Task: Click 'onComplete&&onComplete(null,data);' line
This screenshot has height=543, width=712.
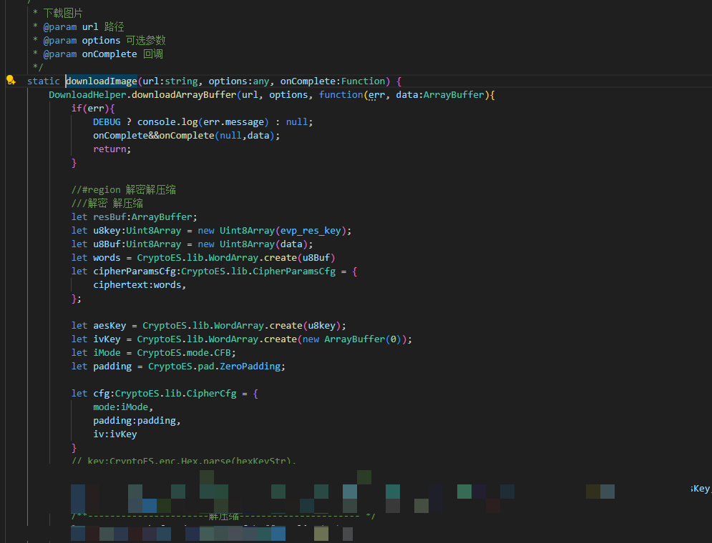Action: pyautogui.click(x=187, y=136)
